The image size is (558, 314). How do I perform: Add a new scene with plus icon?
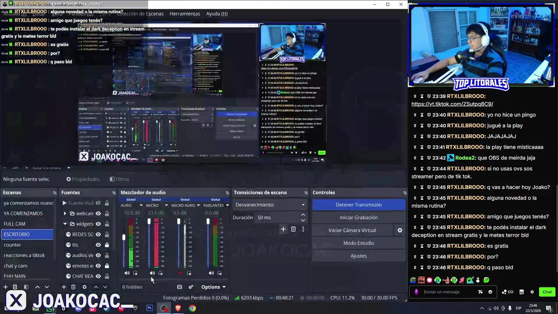[x=6, y=287]
